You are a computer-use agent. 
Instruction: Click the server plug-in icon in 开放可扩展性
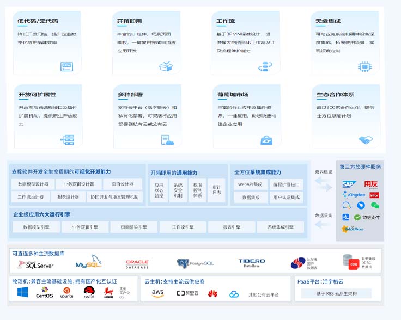(67, 140)
